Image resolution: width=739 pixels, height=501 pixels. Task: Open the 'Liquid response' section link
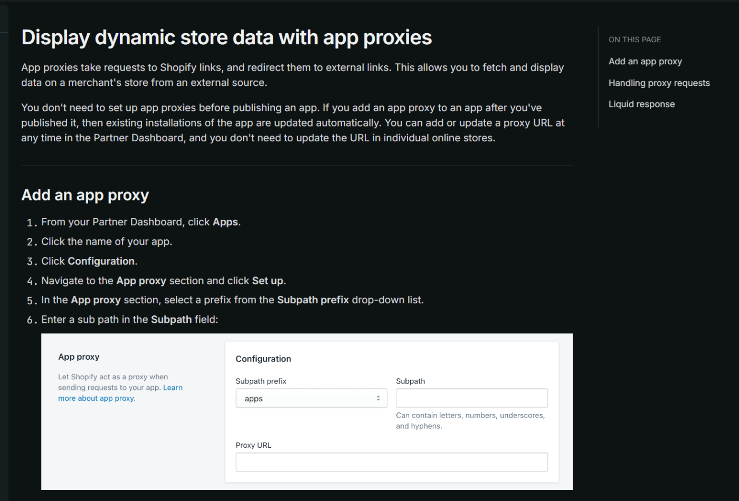(641, 104)
